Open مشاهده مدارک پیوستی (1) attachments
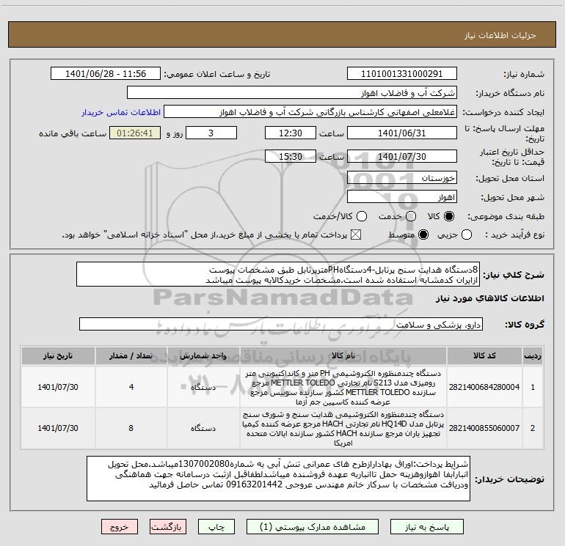 coord(313,527)
